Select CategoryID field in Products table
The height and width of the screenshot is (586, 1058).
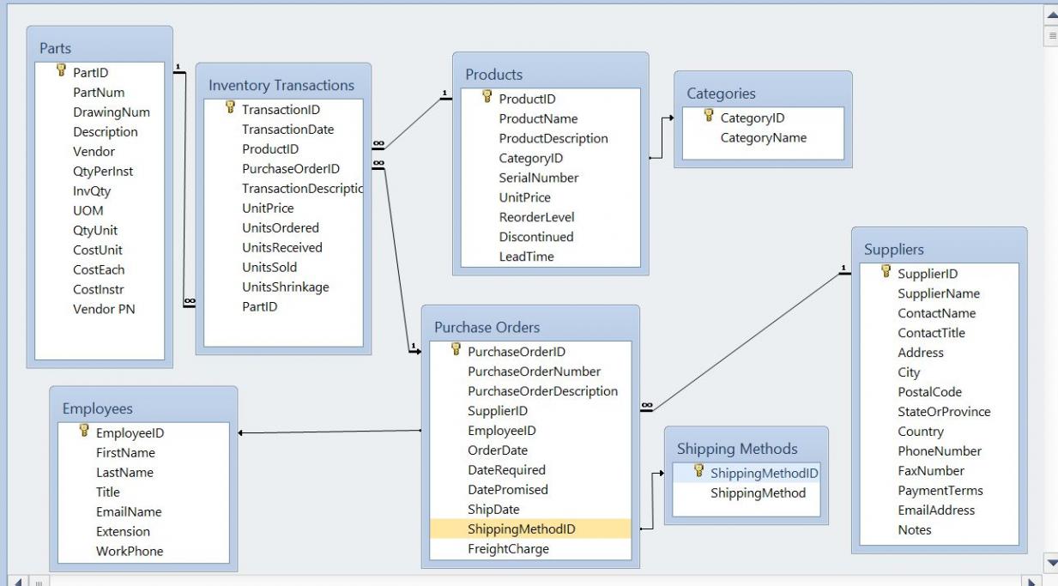click(x=530, y=158)
